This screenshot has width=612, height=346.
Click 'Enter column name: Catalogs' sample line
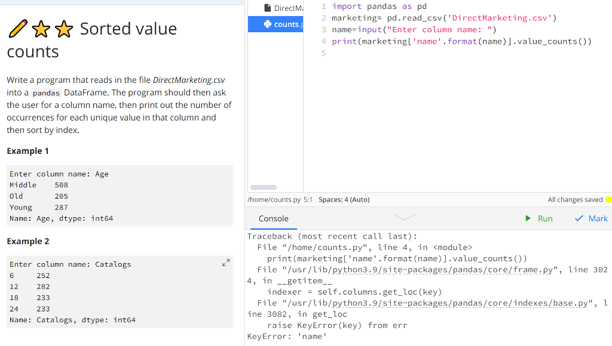(71, 264)
